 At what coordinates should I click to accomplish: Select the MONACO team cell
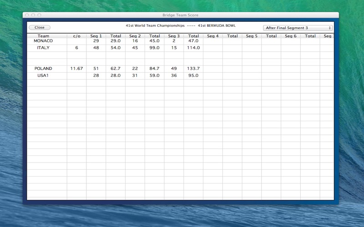[43, 41]
